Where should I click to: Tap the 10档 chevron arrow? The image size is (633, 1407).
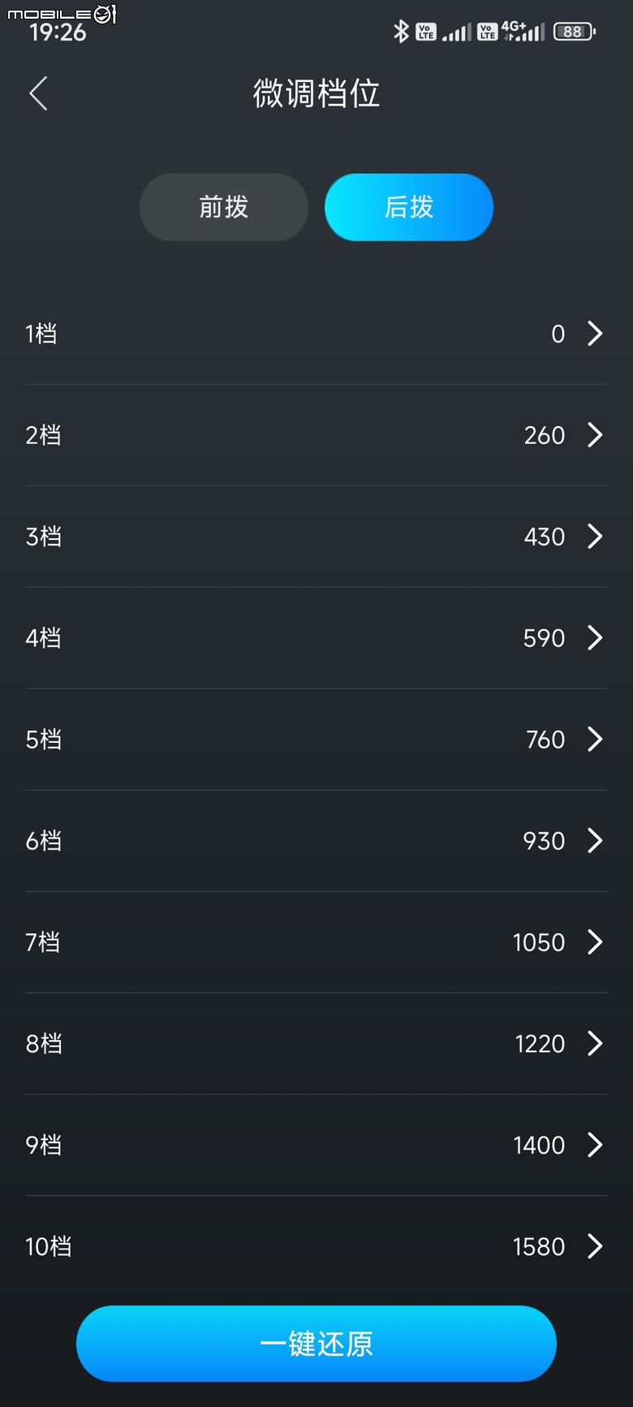(x=595, y=1247)
